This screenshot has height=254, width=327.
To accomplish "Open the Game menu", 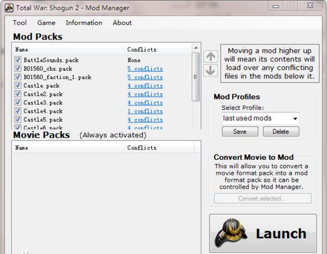I will click(47, 23).
